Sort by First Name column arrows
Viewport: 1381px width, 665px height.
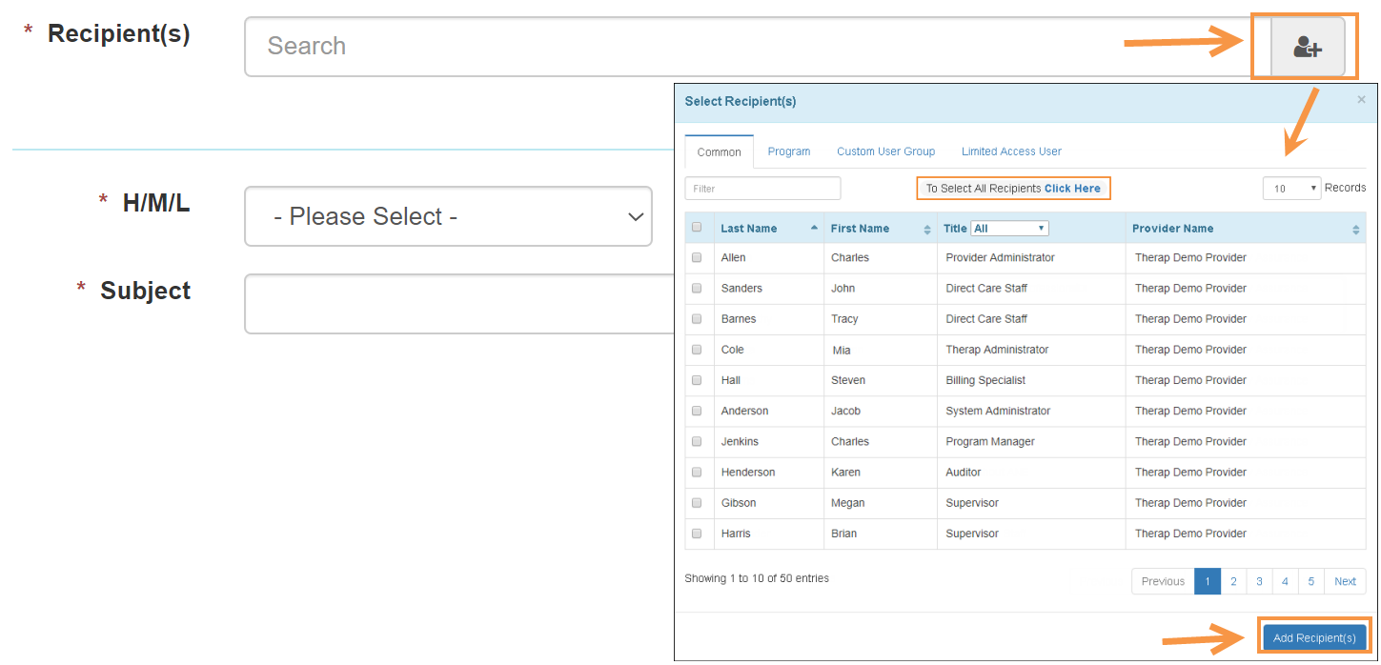(x=927, y=230)
